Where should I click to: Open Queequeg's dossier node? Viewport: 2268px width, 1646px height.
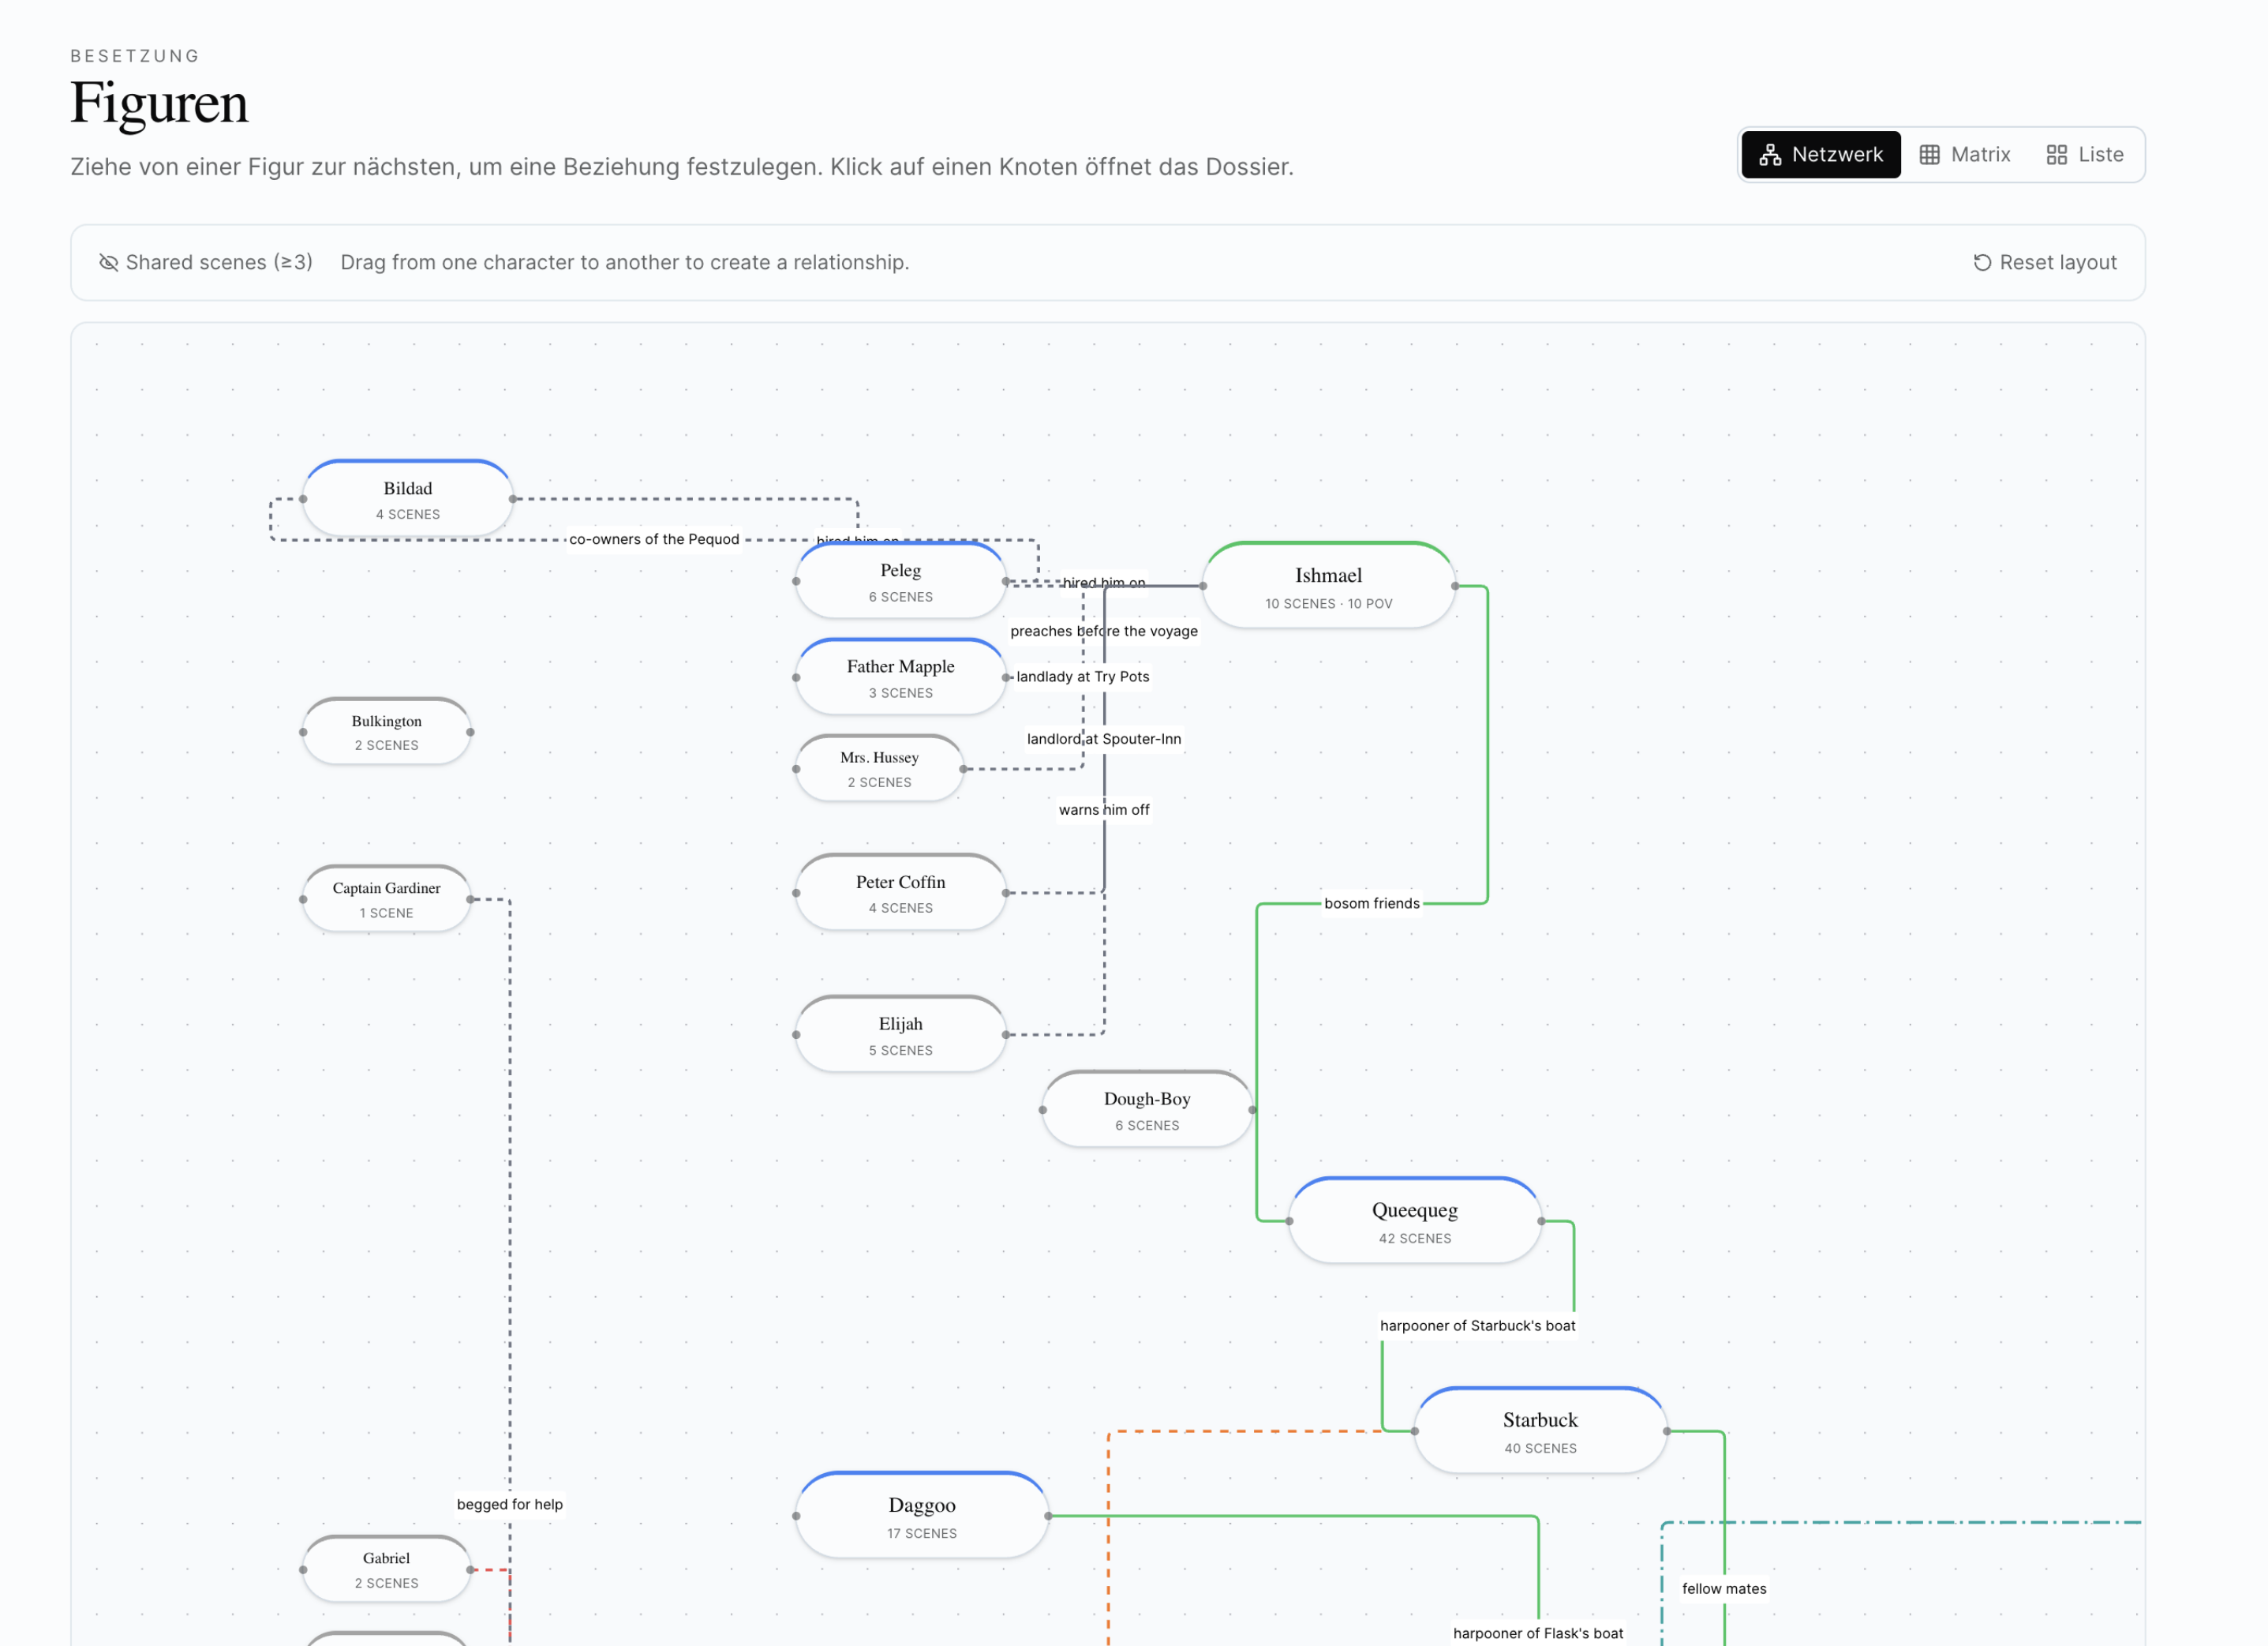1414,1220
